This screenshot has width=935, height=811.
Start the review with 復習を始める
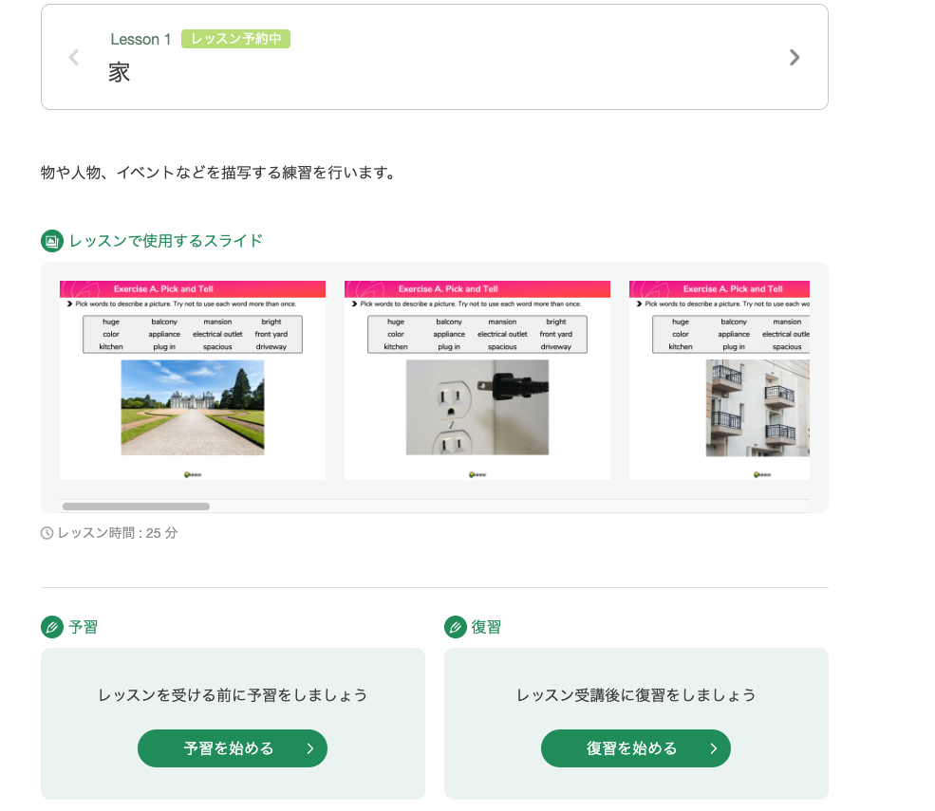[x=636, y=748]
